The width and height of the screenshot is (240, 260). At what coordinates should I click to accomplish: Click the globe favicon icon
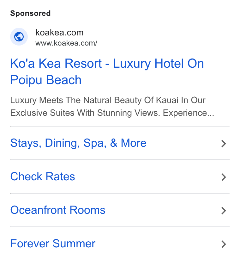coord(19,37)
